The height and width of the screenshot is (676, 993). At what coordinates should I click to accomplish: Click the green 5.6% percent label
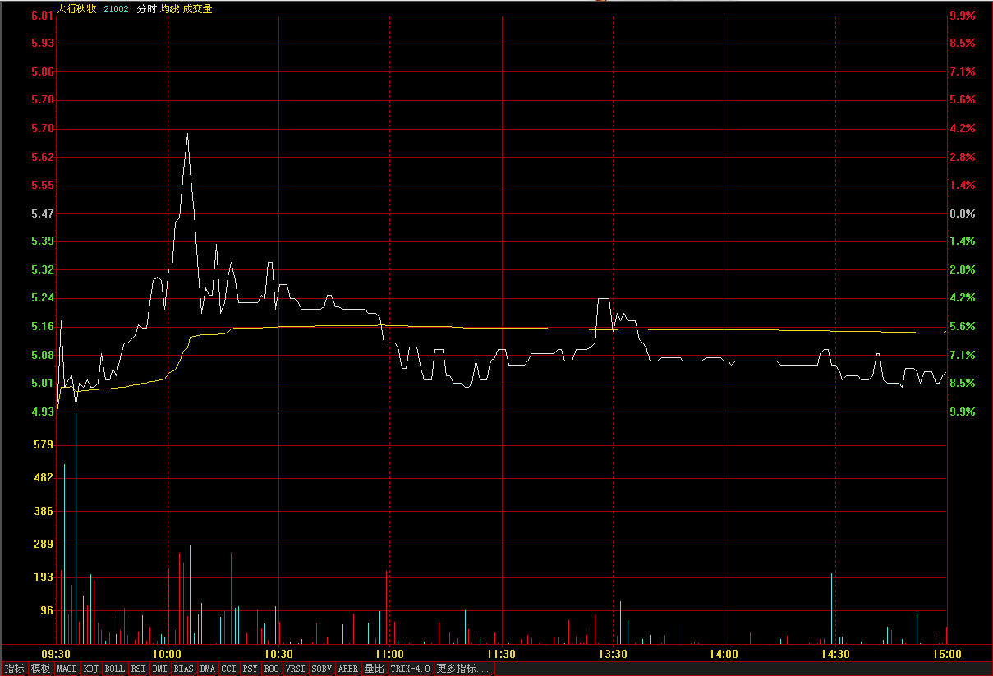click(962, 326)
